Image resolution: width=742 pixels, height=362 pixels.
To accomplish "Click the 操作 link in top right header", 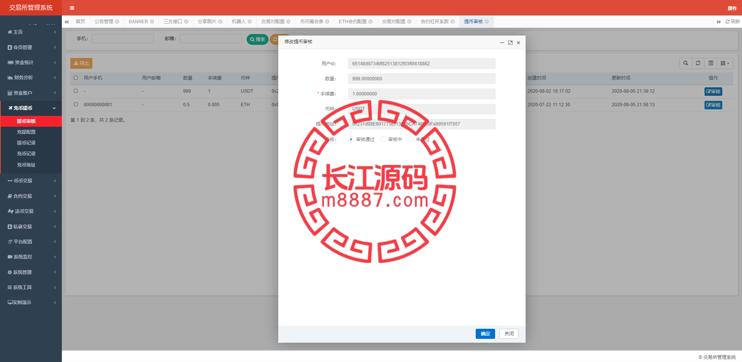I will point(732,8).
